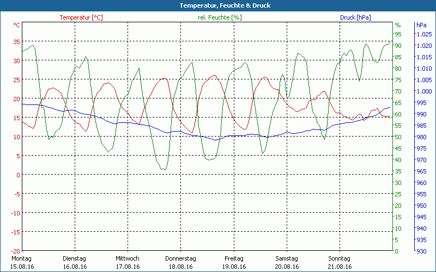The height and width of the screenshot is (272, 436).
Task: Click the humidity axis value '50'
Action: pos(398,137)
